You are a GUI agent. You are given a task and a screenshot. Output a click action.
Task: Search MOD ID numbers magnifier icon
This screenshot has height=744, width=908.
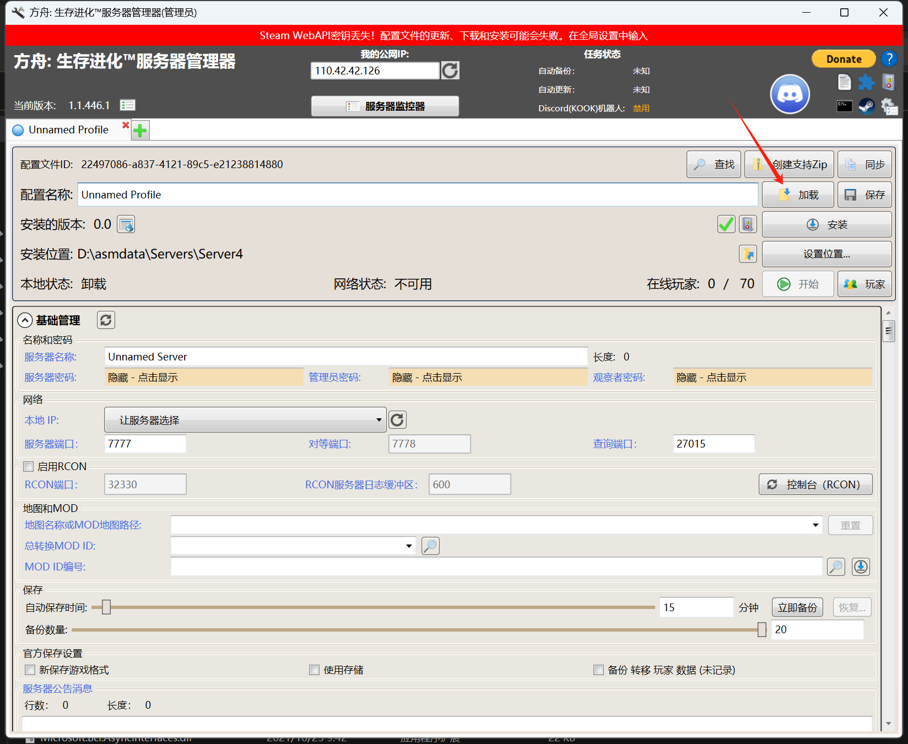[836, 567]
